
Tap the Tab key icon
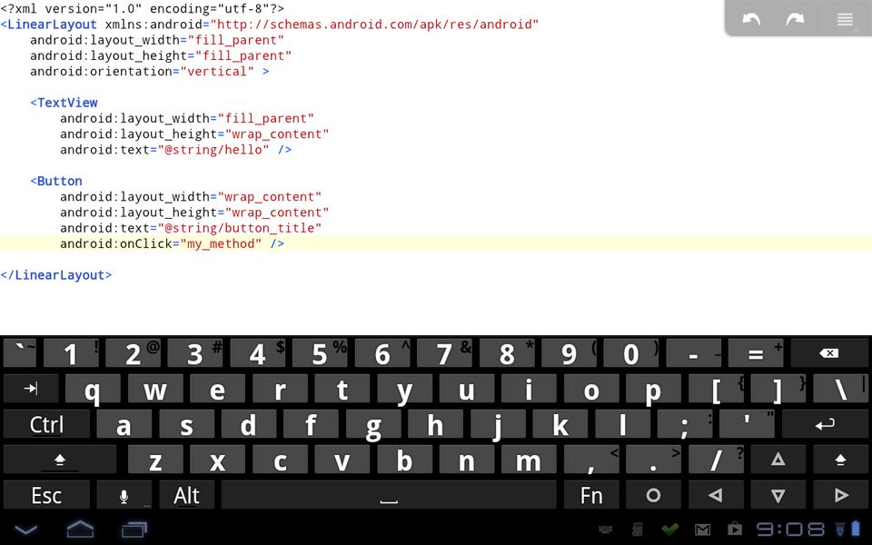point(31,388)
